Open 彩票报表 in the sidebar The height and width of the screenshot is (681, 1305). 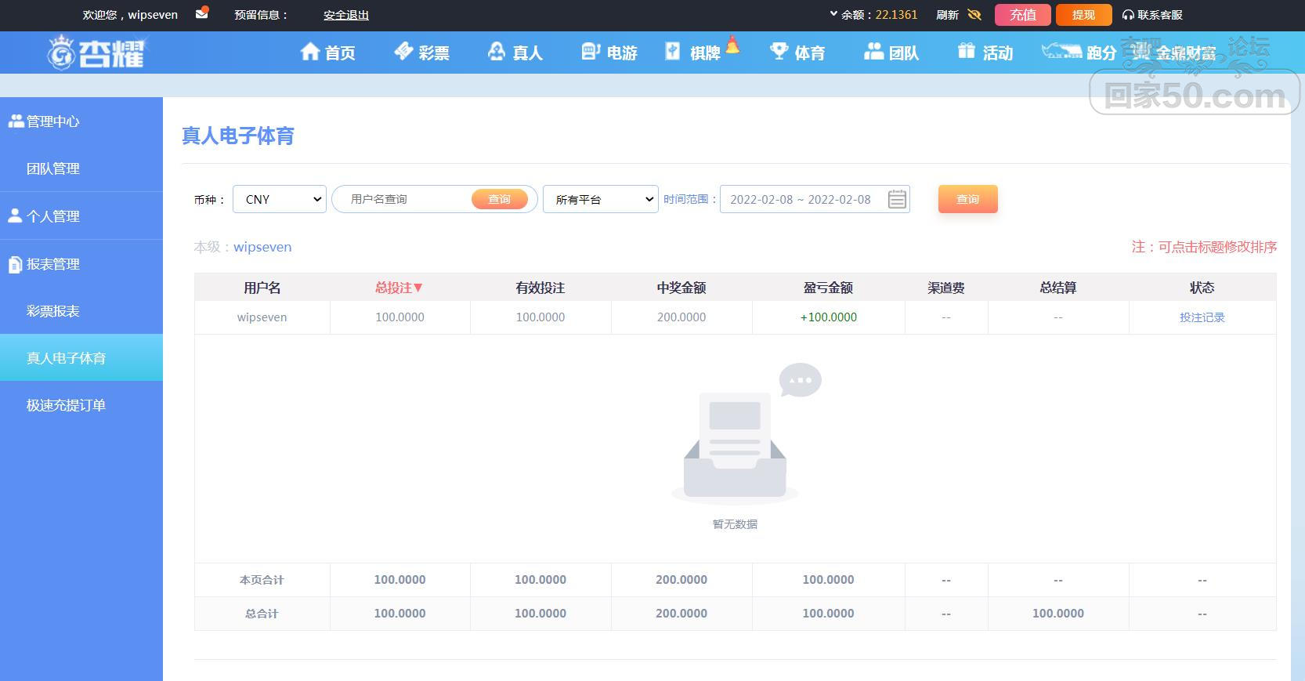pyautogui.click(x=53, y=311)
